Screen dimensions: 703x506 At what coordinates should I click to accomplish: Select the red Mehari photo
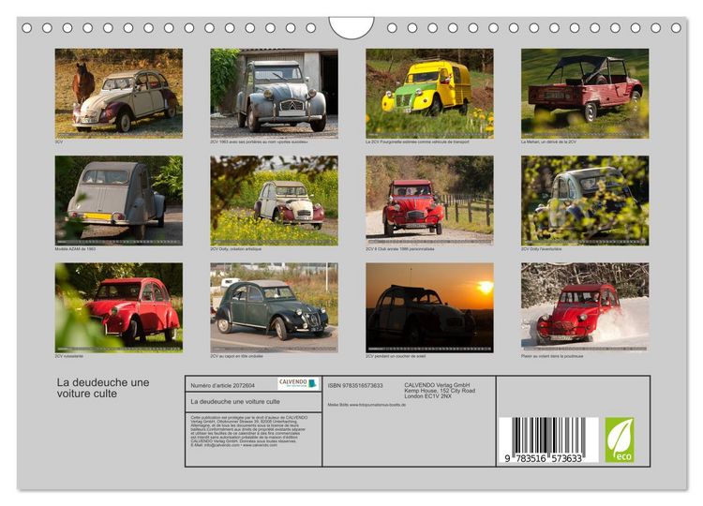click(585, 93)
